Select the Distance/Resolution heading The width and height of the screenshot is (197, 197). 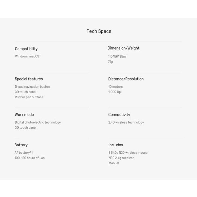[x=126, y=79]
